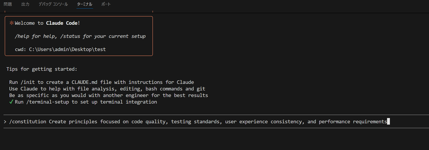Click the prompt arrow before /constitution
The height and width of the screenshot is (150, 429).
click(5, 122)
